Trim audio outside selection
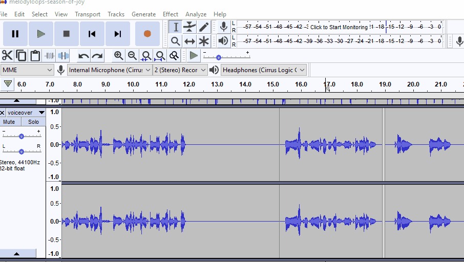The image size is (464, 262). 49,56
